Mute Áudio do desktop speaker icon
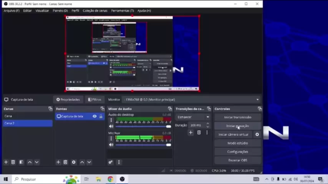 coord(111,127)
